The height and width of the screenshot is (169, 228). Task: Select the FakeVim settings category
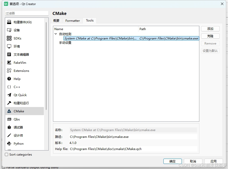click(x=17, y=62)
